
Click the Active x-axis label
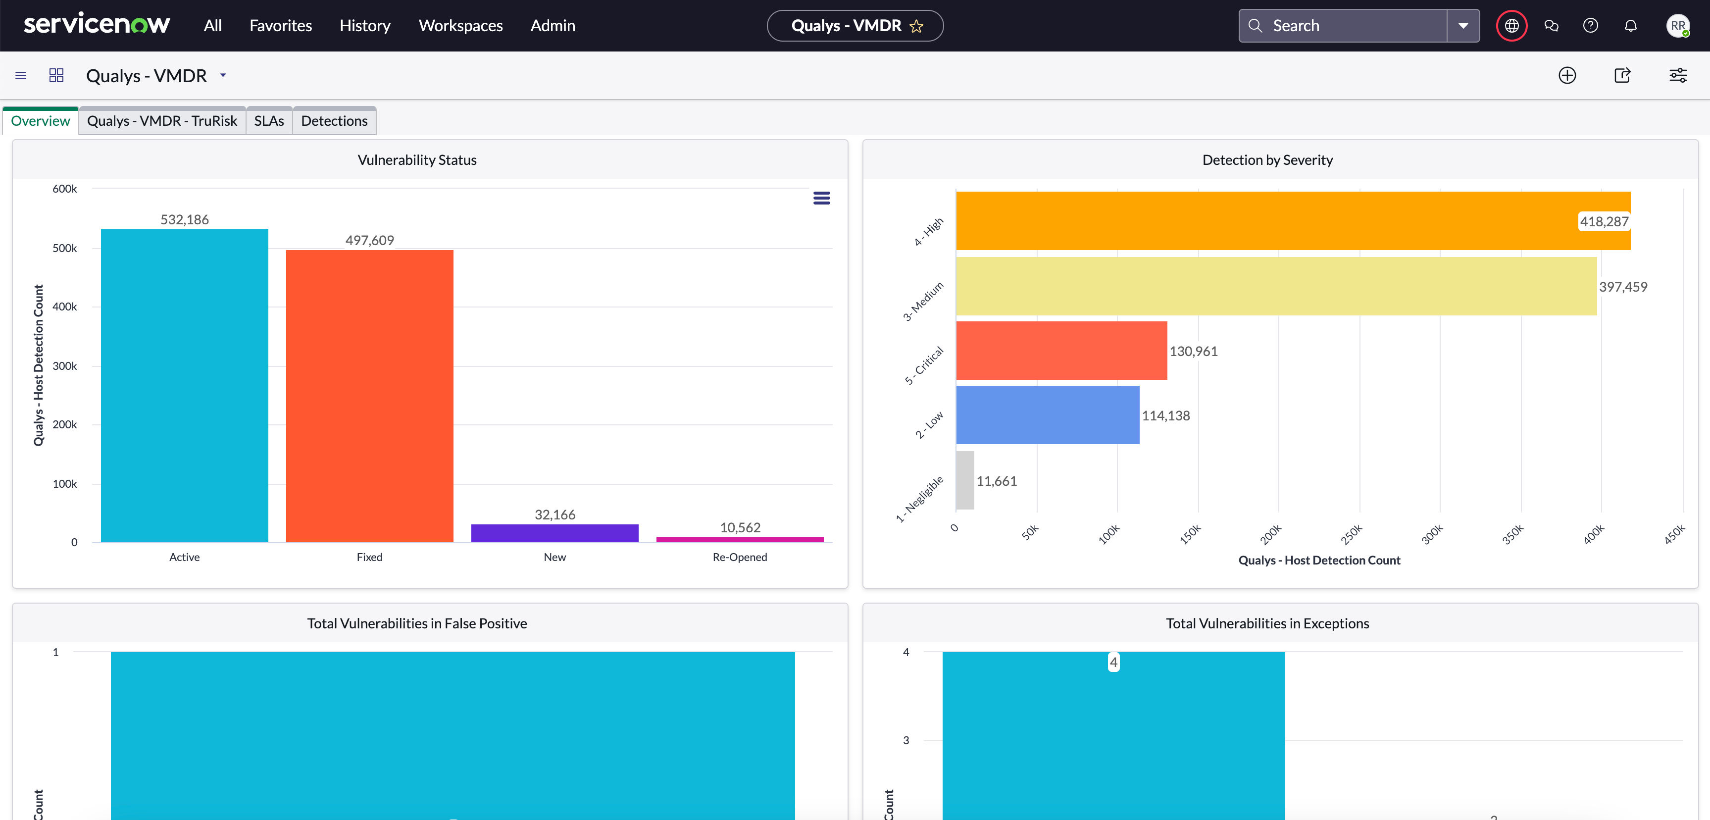[185, 557]
